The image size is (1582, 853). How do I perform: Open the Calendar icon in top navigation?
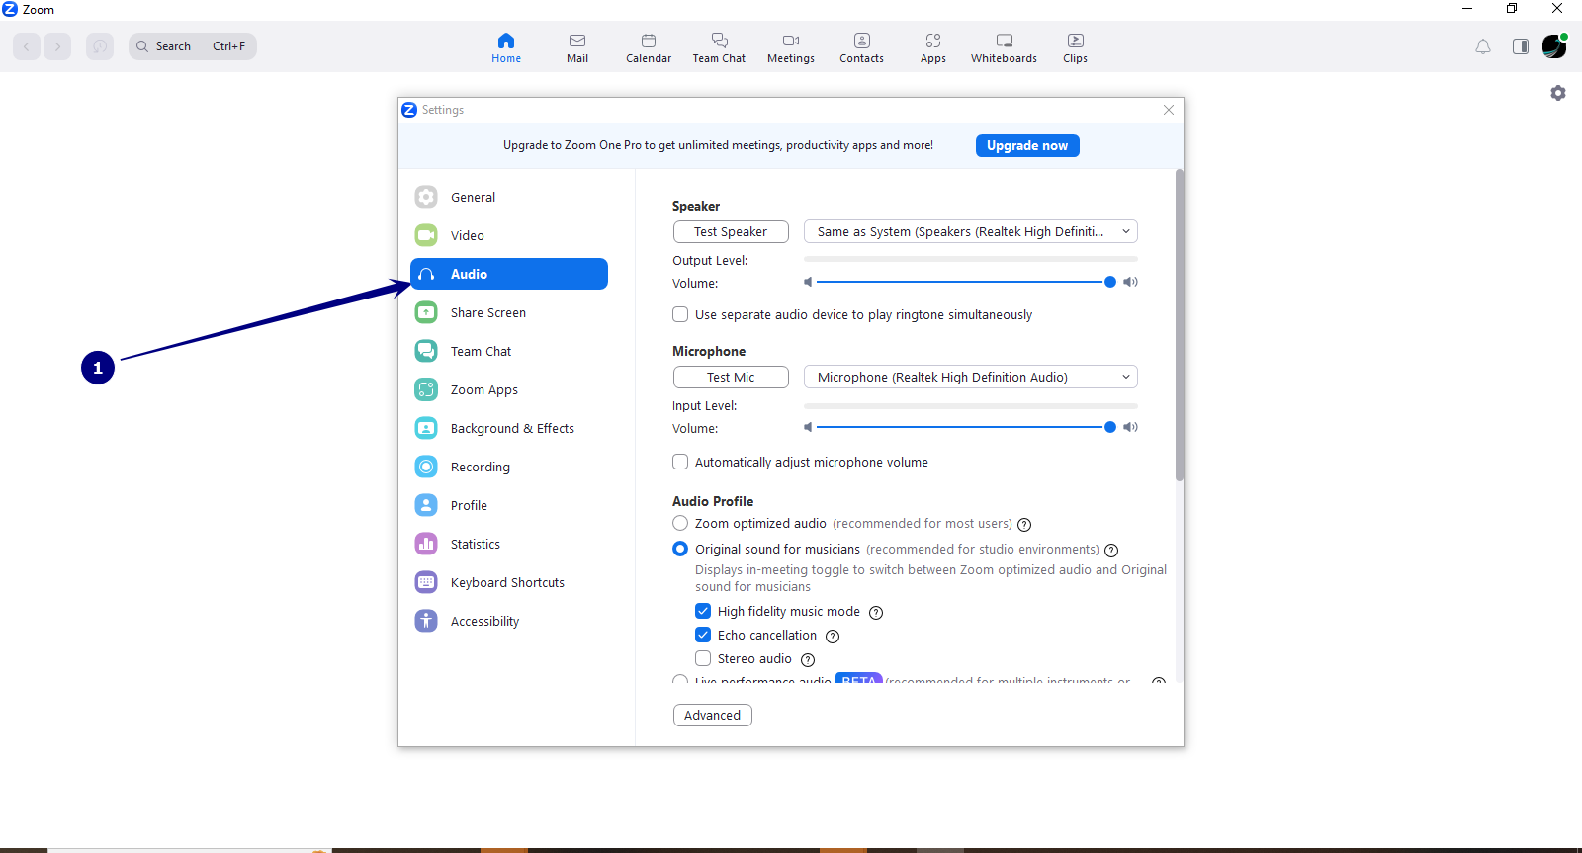click(649, 41)
